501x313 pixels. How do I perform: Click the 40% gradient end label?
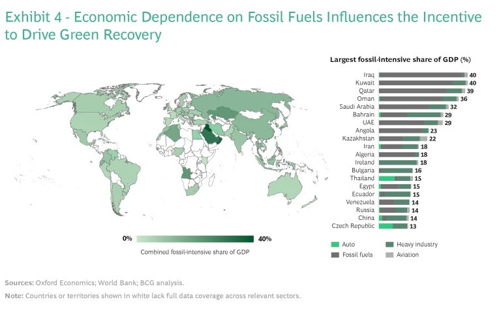point(265,239)
